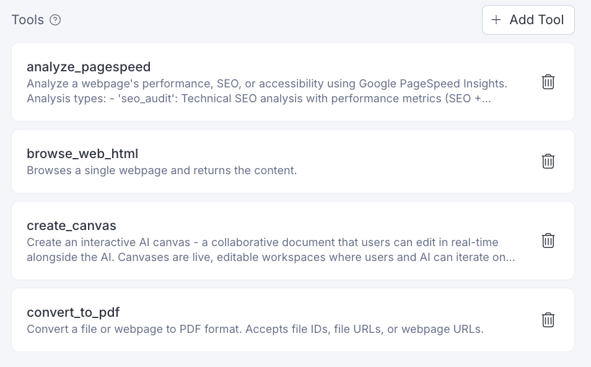Click the help icon beside Tools heading
This screenshot has width=591, height=367.
coord(55,20)
